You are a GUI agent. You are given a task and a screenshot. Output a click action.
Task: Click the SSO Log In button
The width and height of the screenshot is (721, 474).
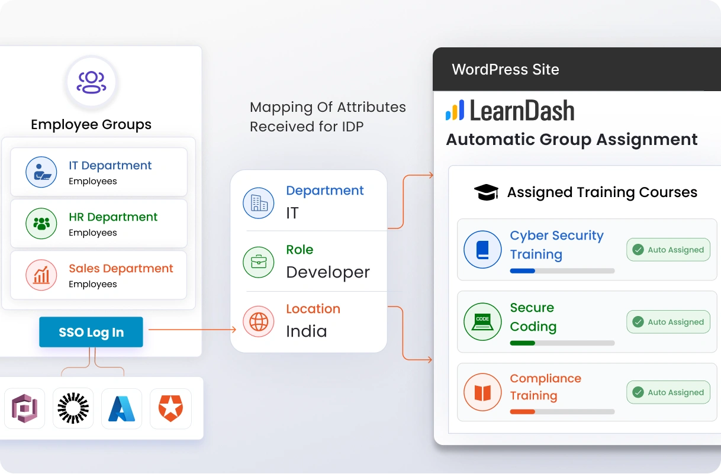tap(91, 332)
